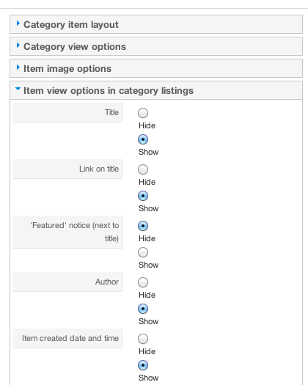Click the blue arrow beside Category view options
This screenshot has width=308, height=385.
pyautogui.click(x=18, y=45)
